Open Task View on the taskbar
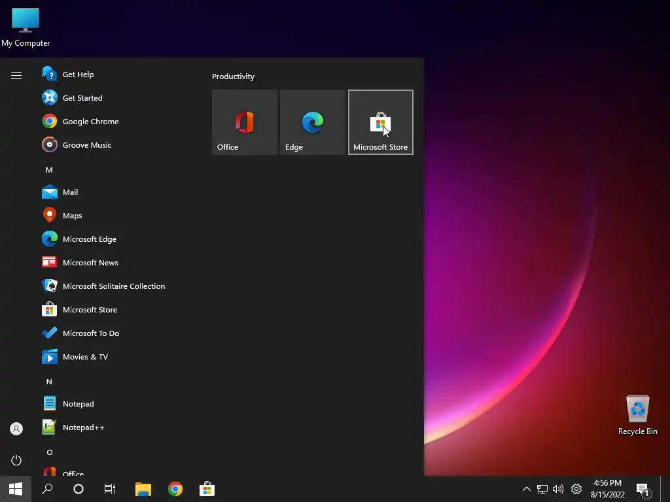This screenshot has height=502, width=670. coord(110,489)
